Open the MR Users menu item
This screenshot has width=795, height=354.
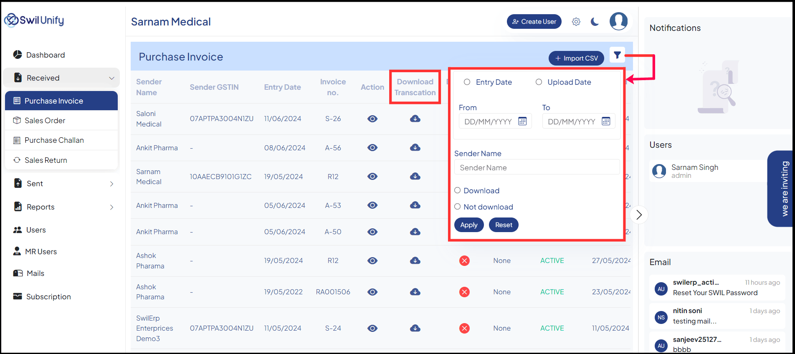pos(35,251)
